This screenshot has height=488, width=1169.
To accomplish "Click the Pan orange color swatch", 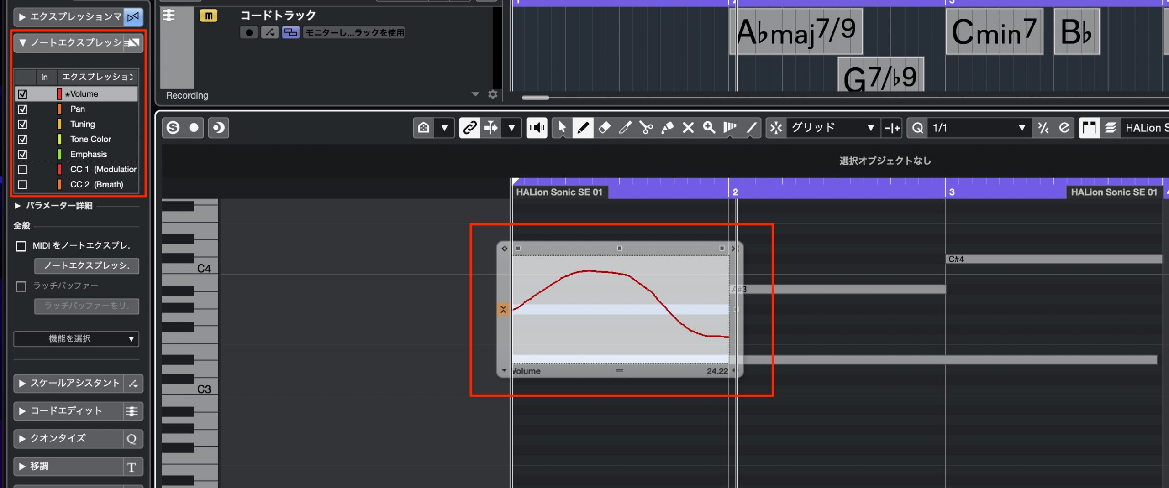I will (x=59, y=109).
